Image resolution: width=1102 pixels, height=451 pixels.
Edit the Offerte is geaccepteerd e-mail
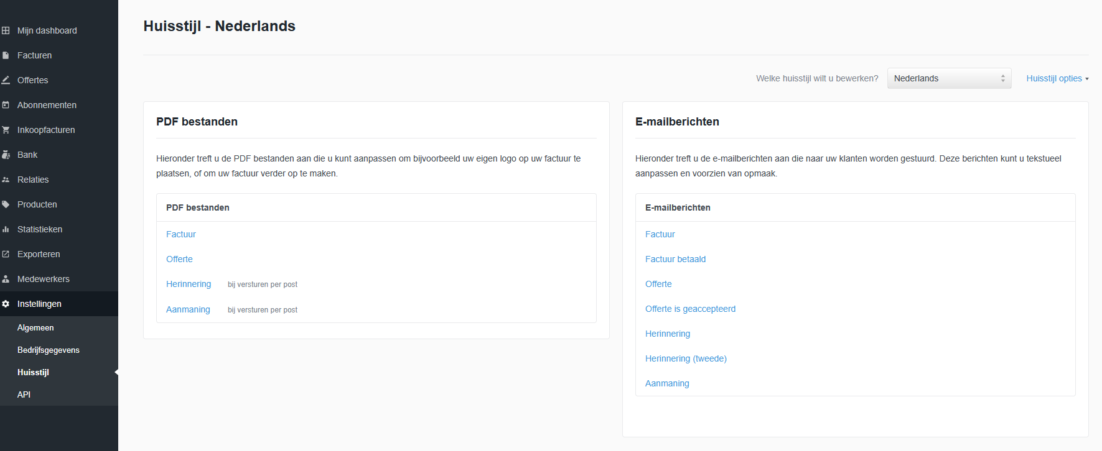690,309
